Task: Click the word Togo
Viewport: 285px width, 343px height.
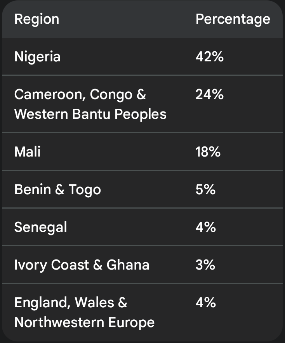Action: [x=85, y=189]
